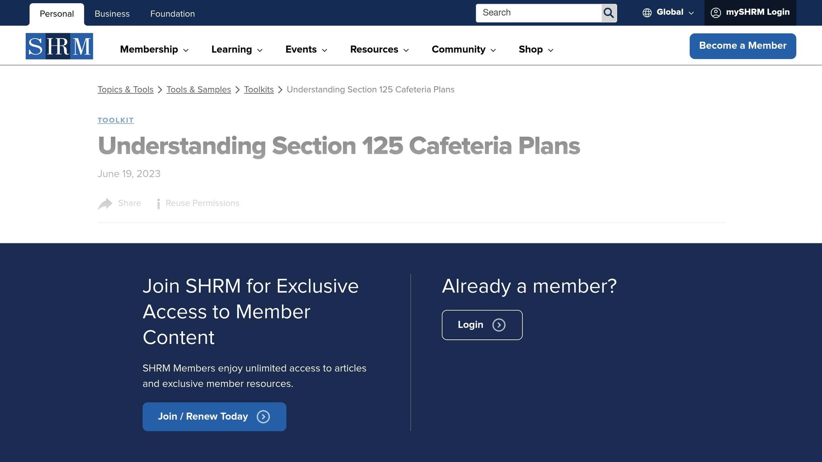Open the Tools & Samples breadcrumb link
Screen dimensions: 822x462
[x=199, y=89]
